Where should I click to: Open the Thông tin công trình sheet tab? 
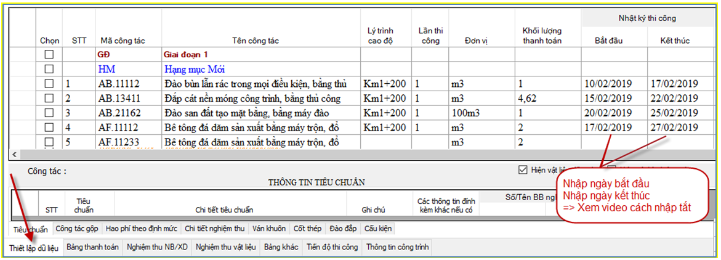pos(398,247)
